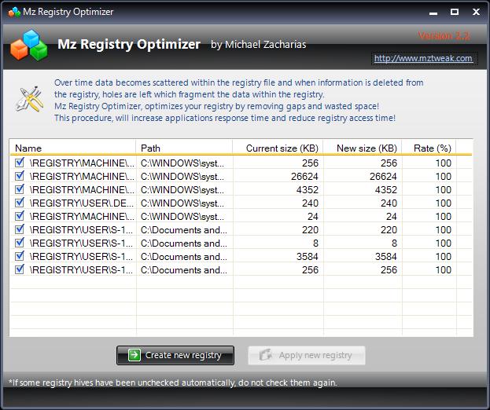The height and width of the screenshot is (410, 490).
Task: Uncheck the MACHINE hive sized 256 KB
Action: (20, 163)
